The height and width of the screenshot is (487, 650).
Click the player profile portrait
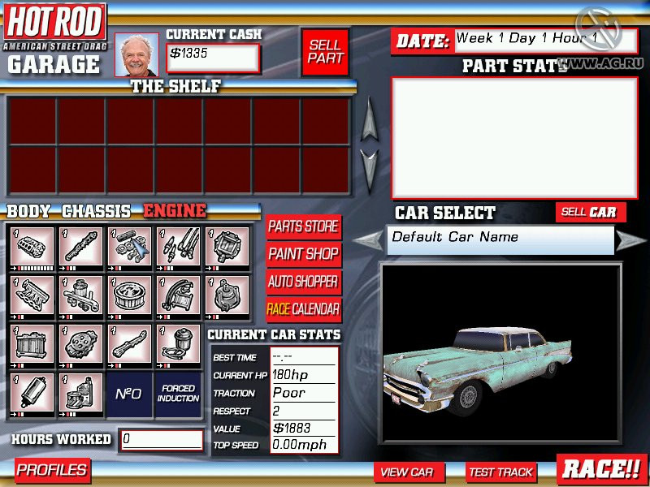(136, 55)
